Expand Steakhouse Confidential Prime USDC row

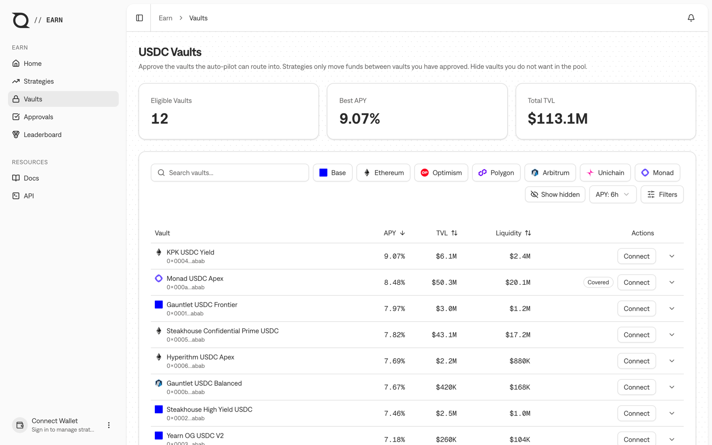[672, 335]
